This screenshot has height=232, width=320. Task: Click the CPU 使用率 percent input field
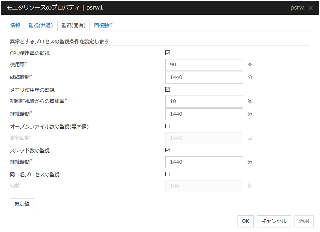[x=204, y=65]
